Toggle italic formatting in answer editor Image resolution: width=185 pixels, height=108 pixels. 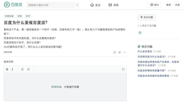click(12, 69)
